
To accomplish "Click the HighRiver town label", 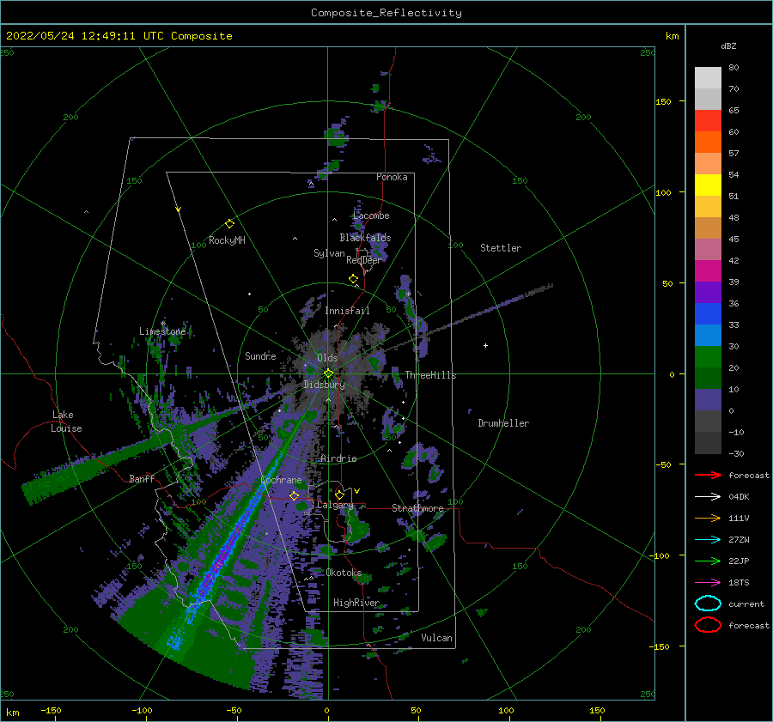I will click(356, 603).
